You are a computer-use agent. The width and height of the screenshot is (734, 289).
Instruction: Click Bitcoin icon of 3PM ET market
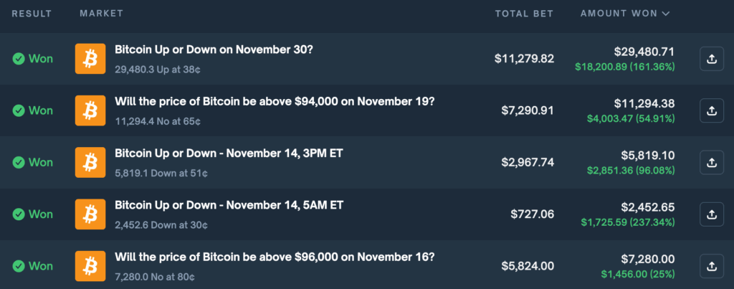click(90, 162)
